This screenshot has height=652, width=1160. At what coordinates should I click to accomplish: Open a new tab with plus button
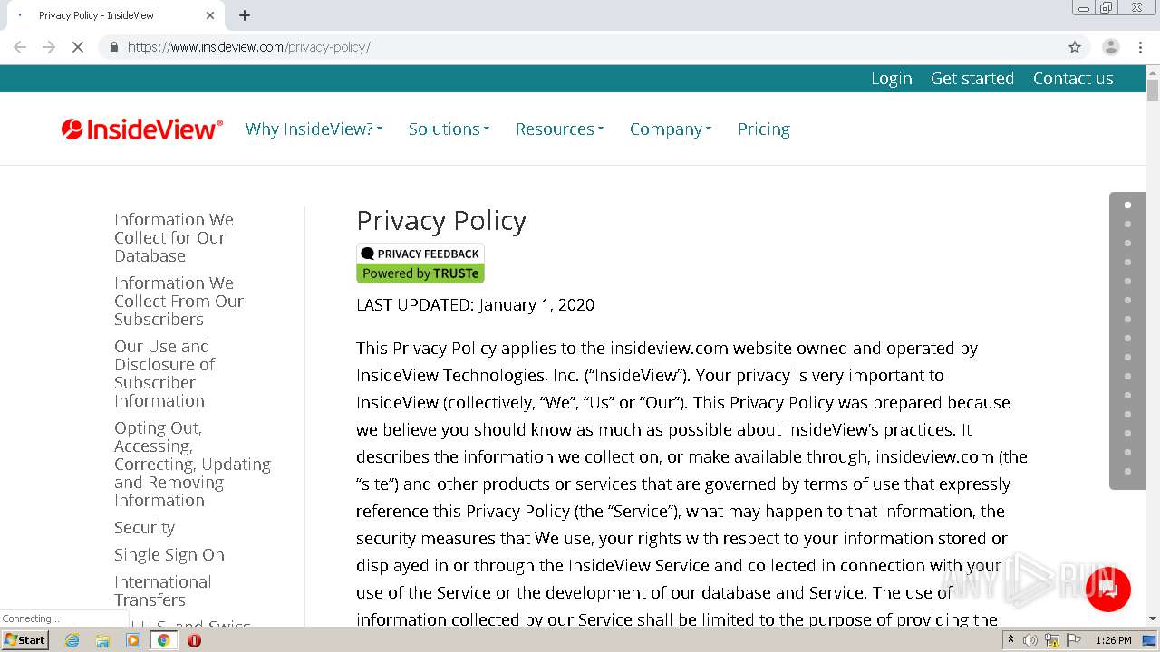click(x=244, y=15)
